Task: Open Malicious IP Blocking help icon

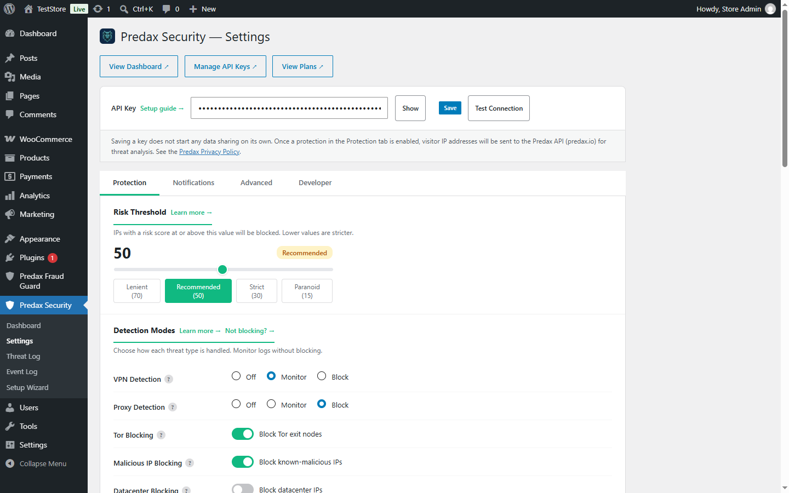Action: pyautogui.click(x=190, y=463)
